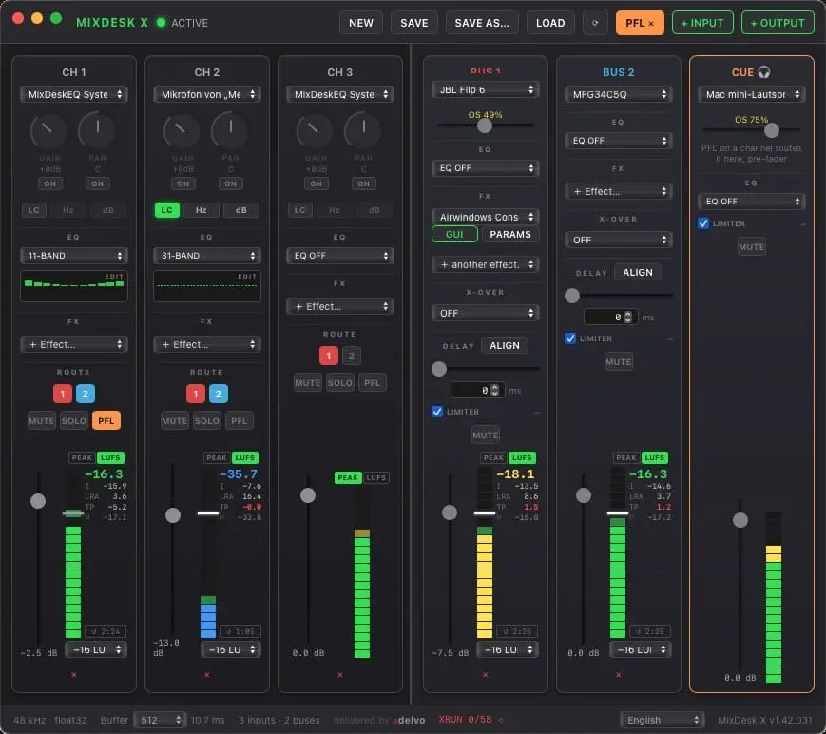Open the BUS 1 effect GUI view
Screen dimensions: 826x734
pyautogui.click(x=454, y=234)
